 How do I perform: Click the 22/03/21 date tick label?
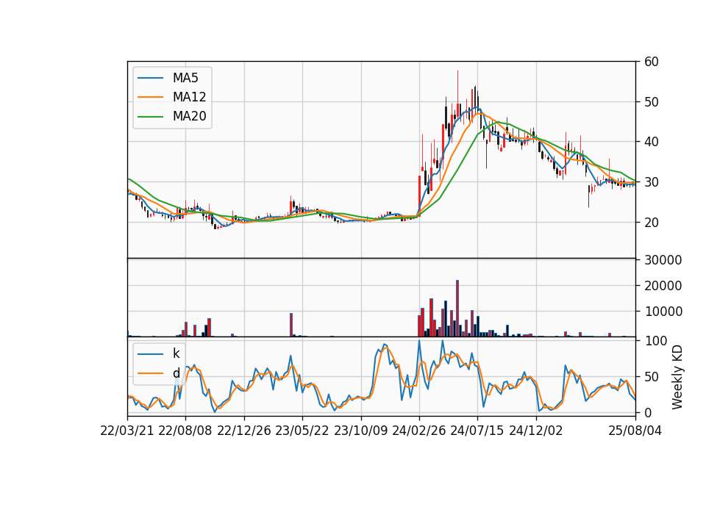click(127, 431)
